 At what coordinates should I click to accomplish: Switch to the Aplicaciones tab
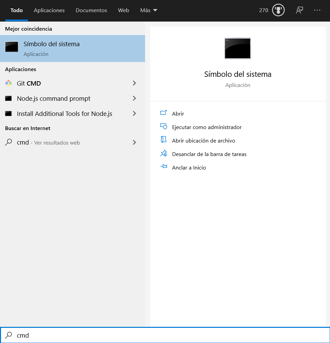coord(49,10)
